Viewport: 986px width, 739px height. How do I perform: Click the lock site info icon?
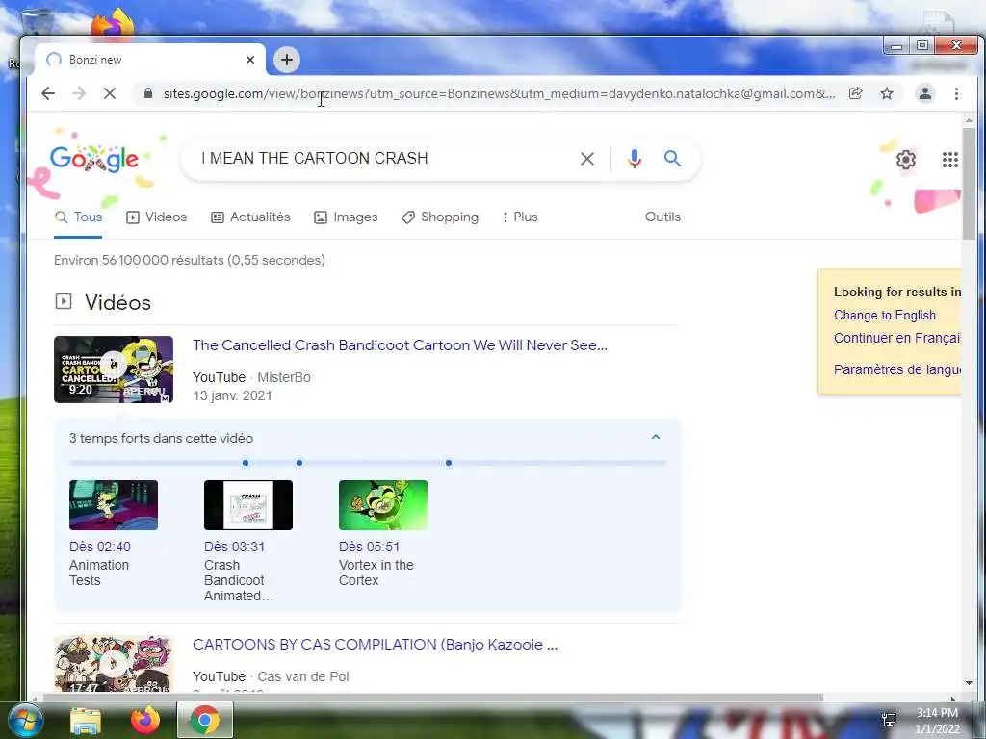pyautogui.click(x=148, y=93)
